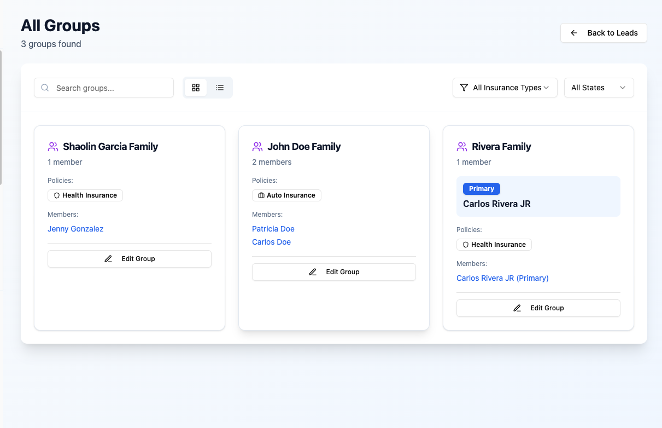Click the Rivera Family group icon

pos(462,147)
